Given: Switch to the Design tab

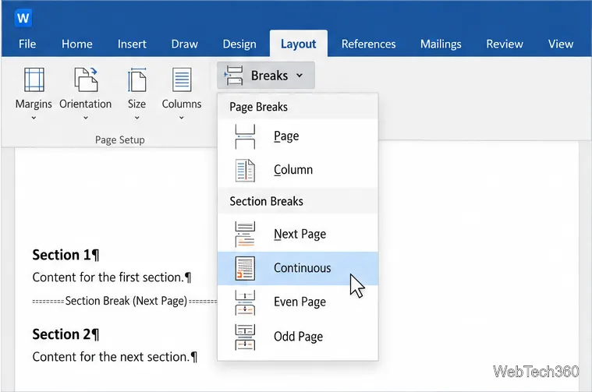Looking at the screenshot, I should click(239, 44).
